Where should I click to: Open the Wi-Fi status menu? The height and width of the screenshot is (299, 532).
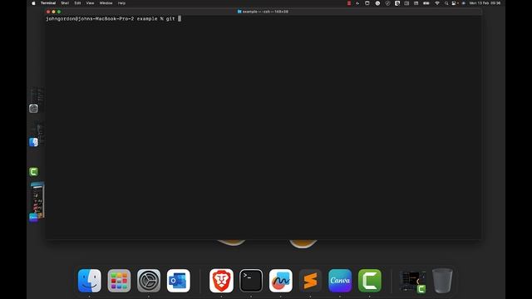(x=437, y=3)
